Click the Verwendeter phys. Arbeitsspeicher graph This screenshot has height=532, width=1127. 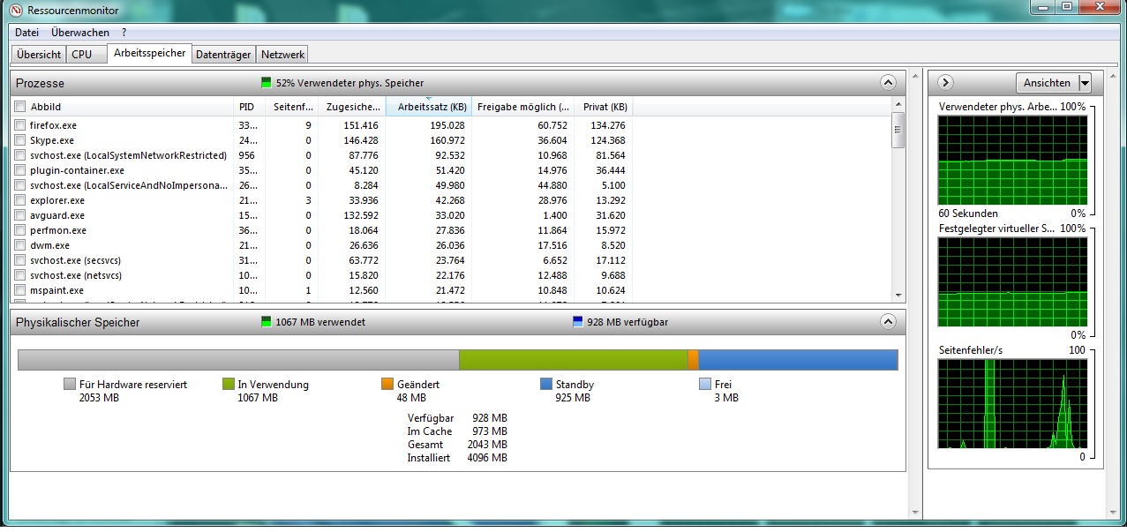point(1012,160)
